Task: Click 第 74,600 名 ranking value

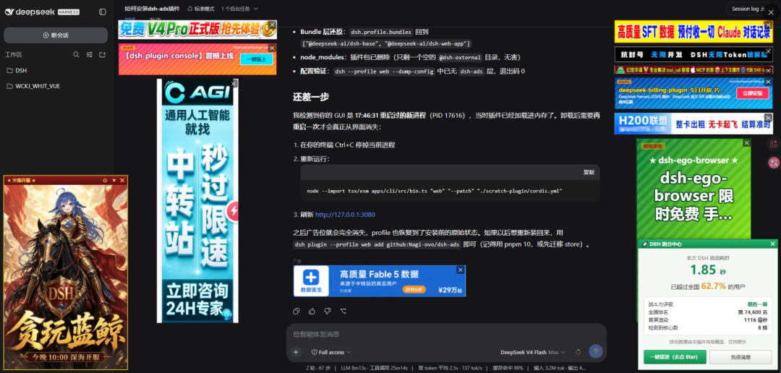Action: [754, 312]
